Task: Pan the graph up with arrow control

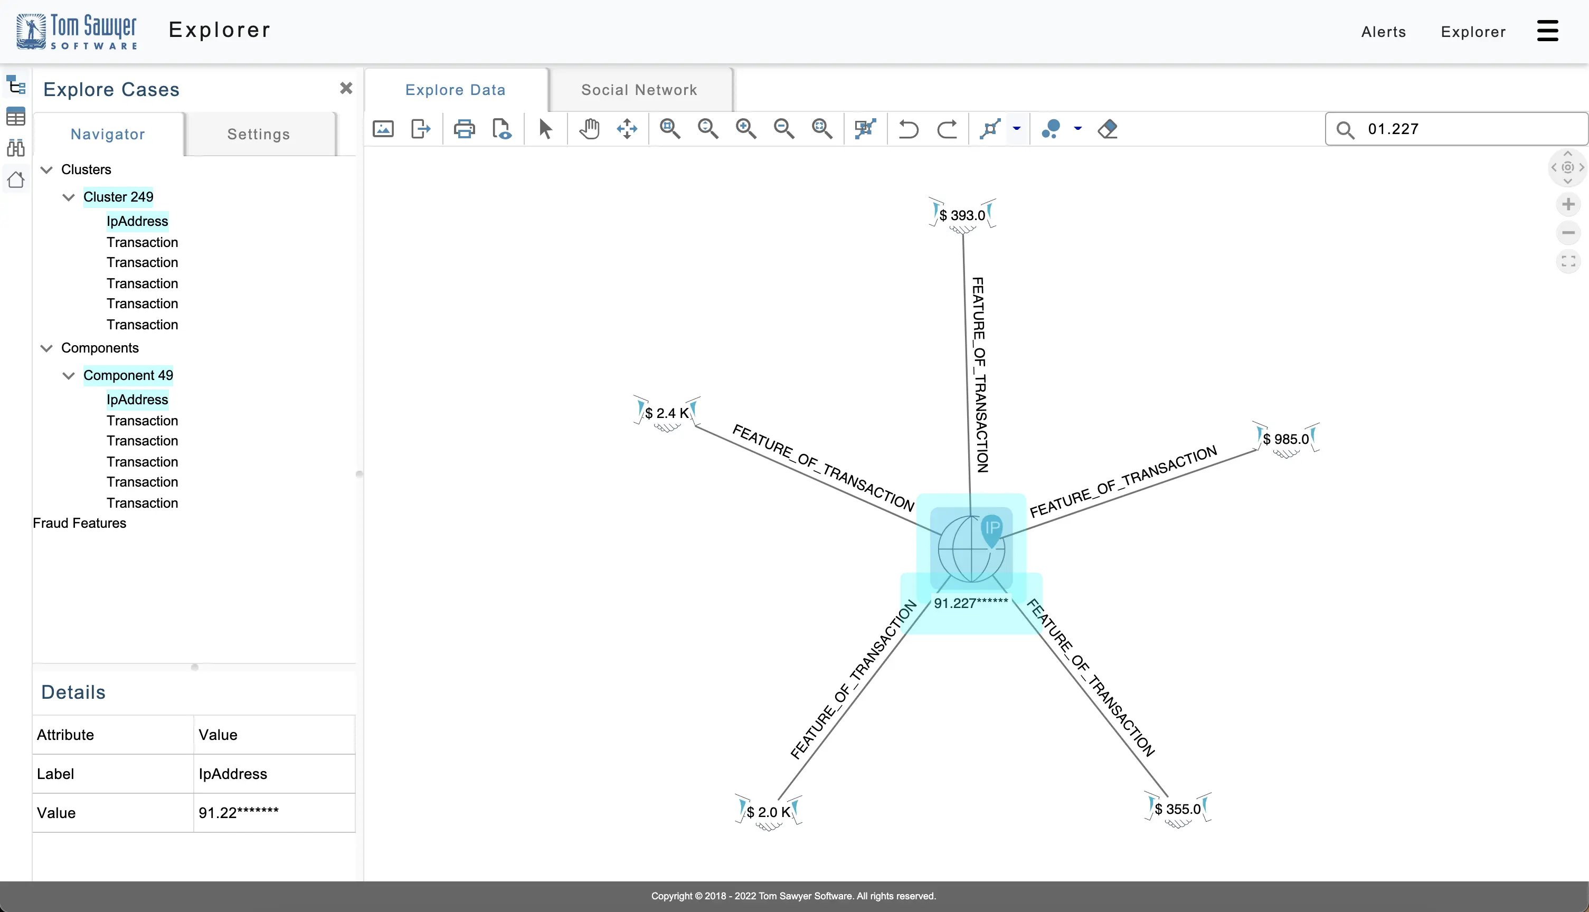Action: point(1568,154)
